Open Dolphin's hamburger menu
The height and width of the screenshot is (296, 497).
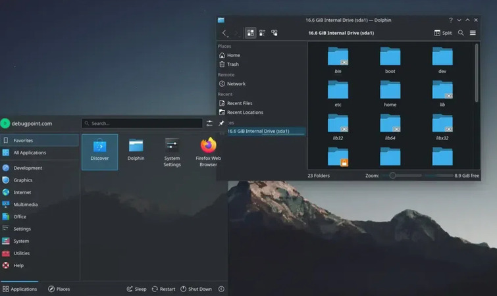pos(473,33)
